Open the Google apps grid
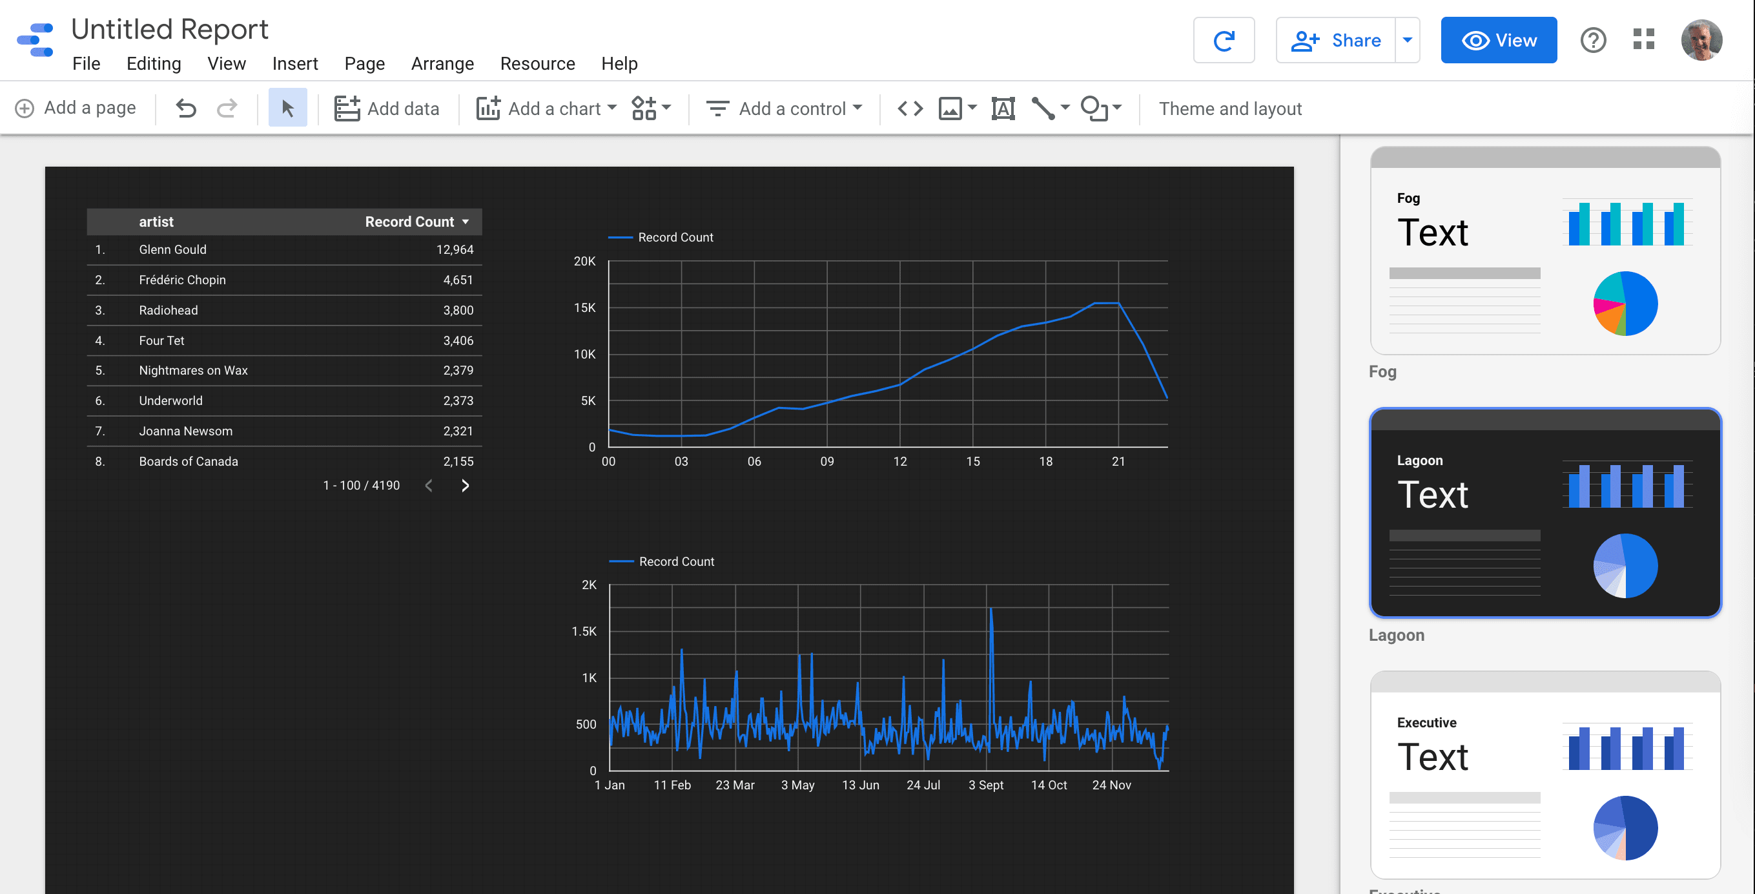Image resolution: width=1755 pixels, height=894 pixels. coord(1643,39)
